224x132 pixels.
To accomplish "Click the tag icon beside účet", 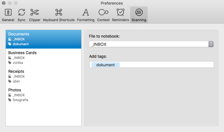I will point(10,81).
